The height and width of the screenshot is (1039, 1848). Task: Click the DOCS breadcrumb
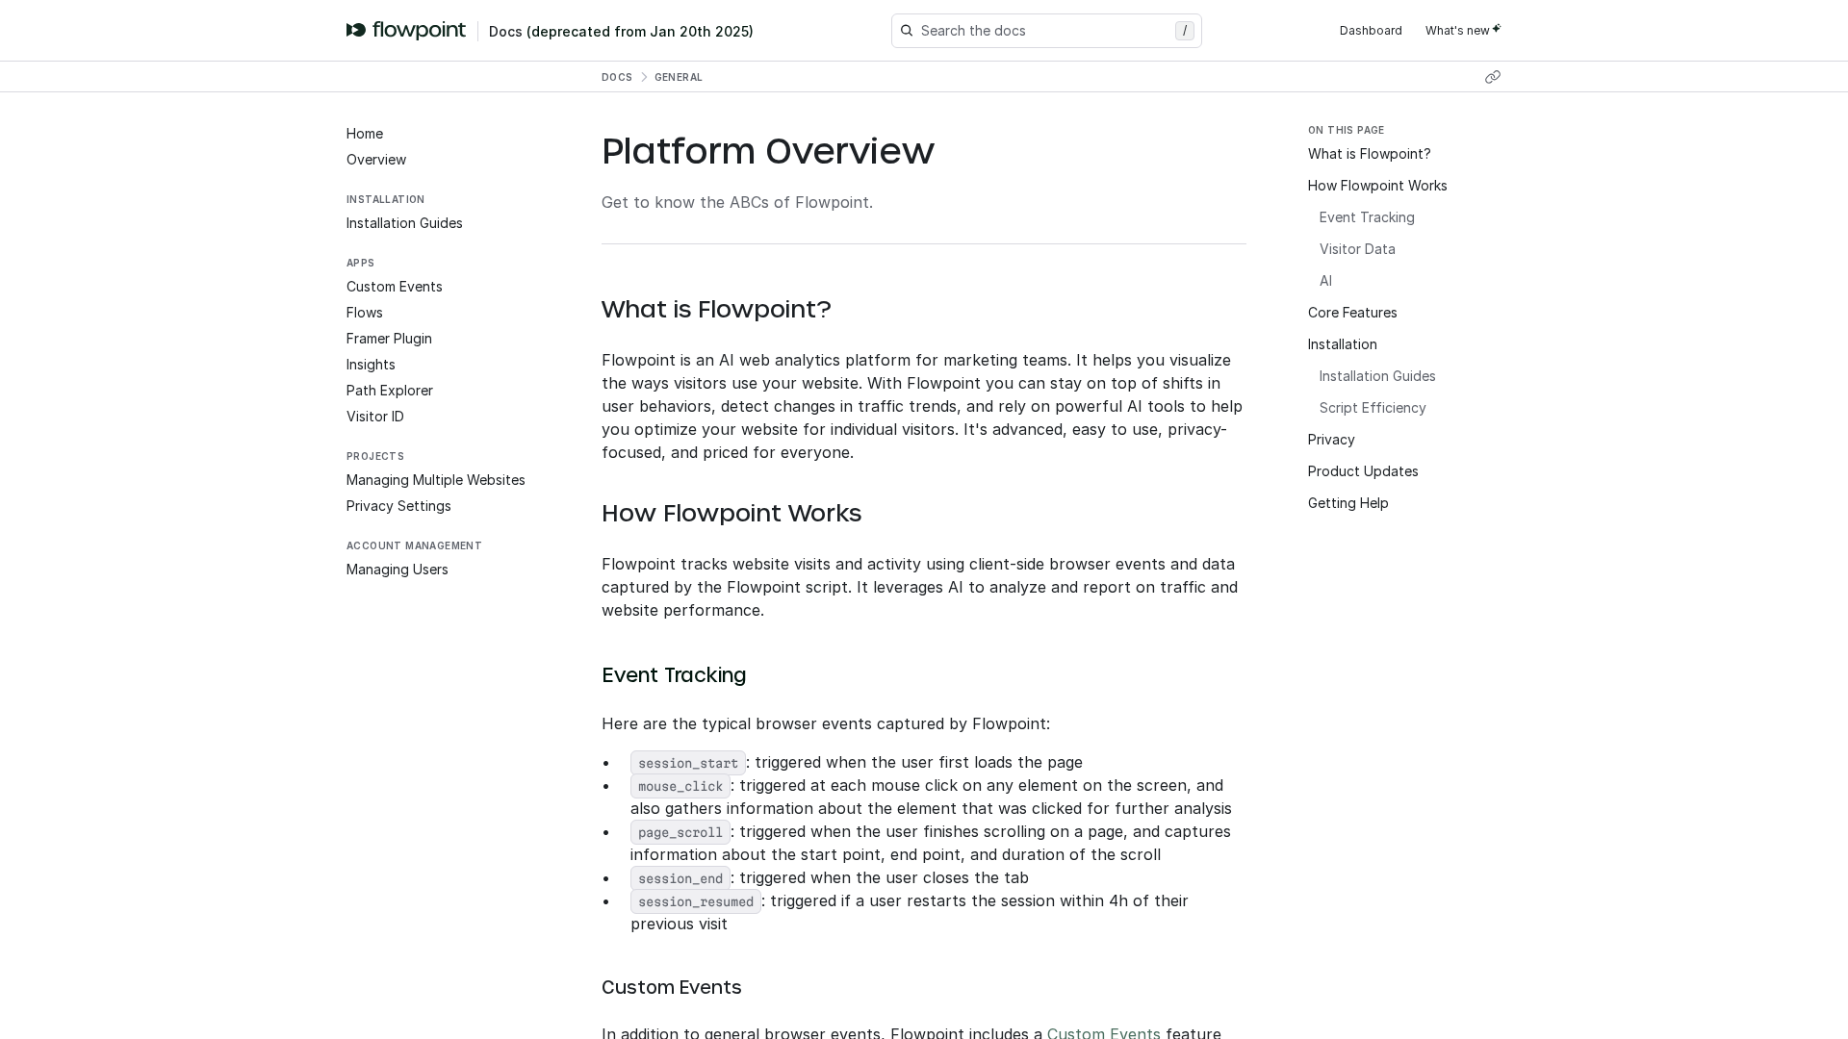pos(616,77)
